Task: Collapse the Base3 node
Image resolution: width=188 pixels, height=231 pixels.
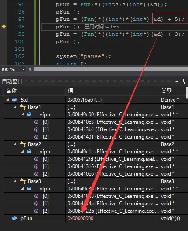Action: pyautogui.click(x=15, y=181)
